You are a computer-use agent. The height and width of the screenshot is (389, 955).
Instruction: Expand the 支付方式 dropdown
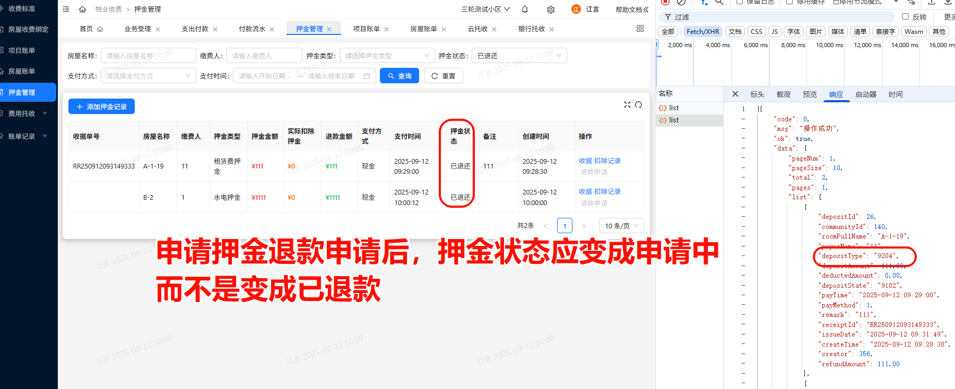coord(148,76)
